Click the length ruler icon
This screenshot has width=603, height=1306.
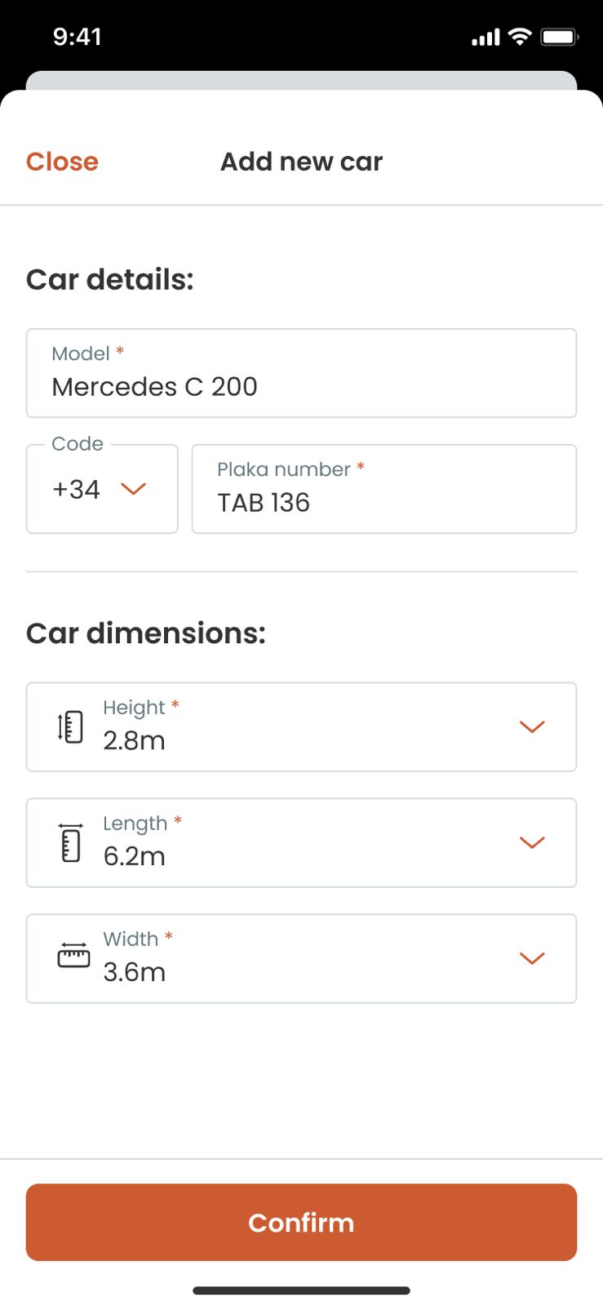[x=71, y=842]
